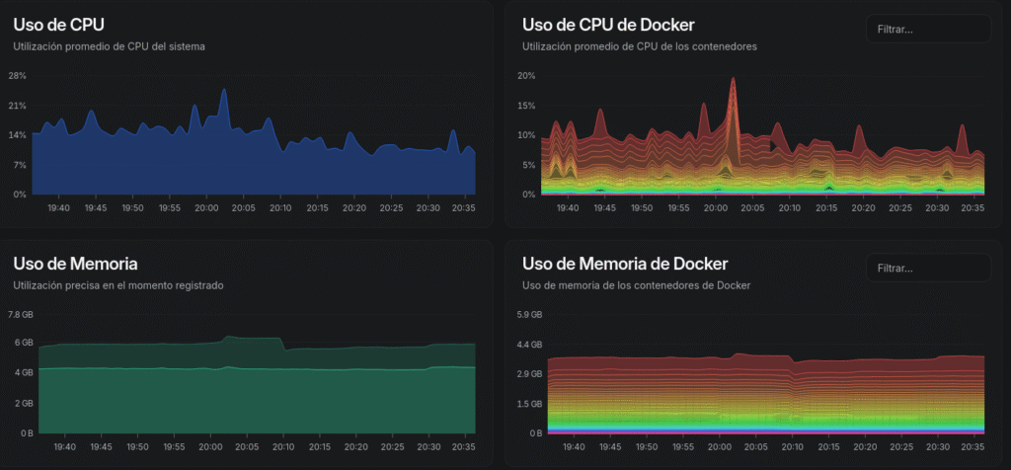Click the "Uso de CPU" chart title
The height and width of the screenshot is (470, 1011).
[58, 25]
